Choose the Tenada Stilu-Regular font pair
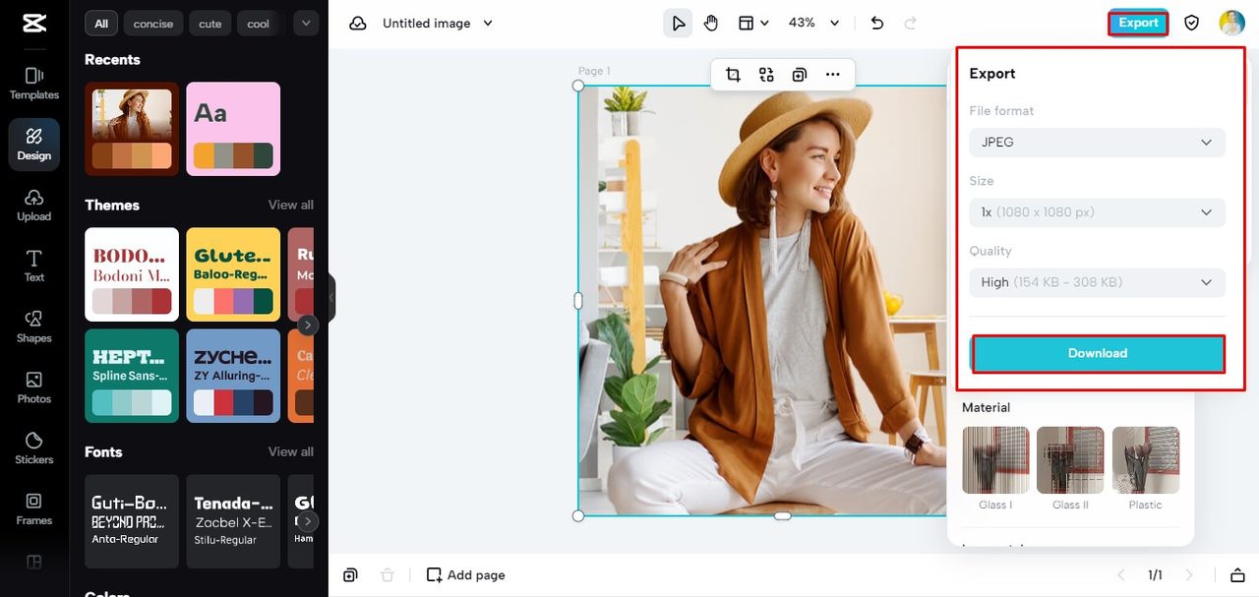 click(x=233, y=521)
